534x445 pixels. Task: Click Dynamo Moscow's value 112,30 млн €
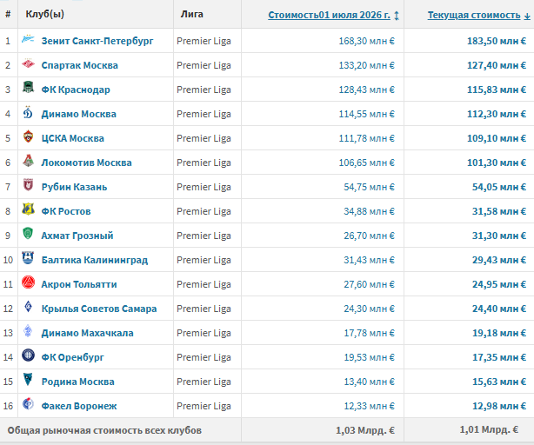point(497,114)
